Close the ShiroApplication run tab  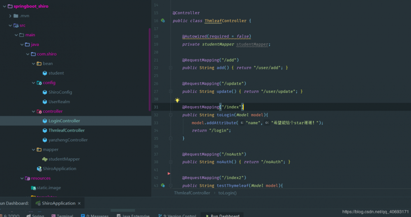tap(79, 203)
